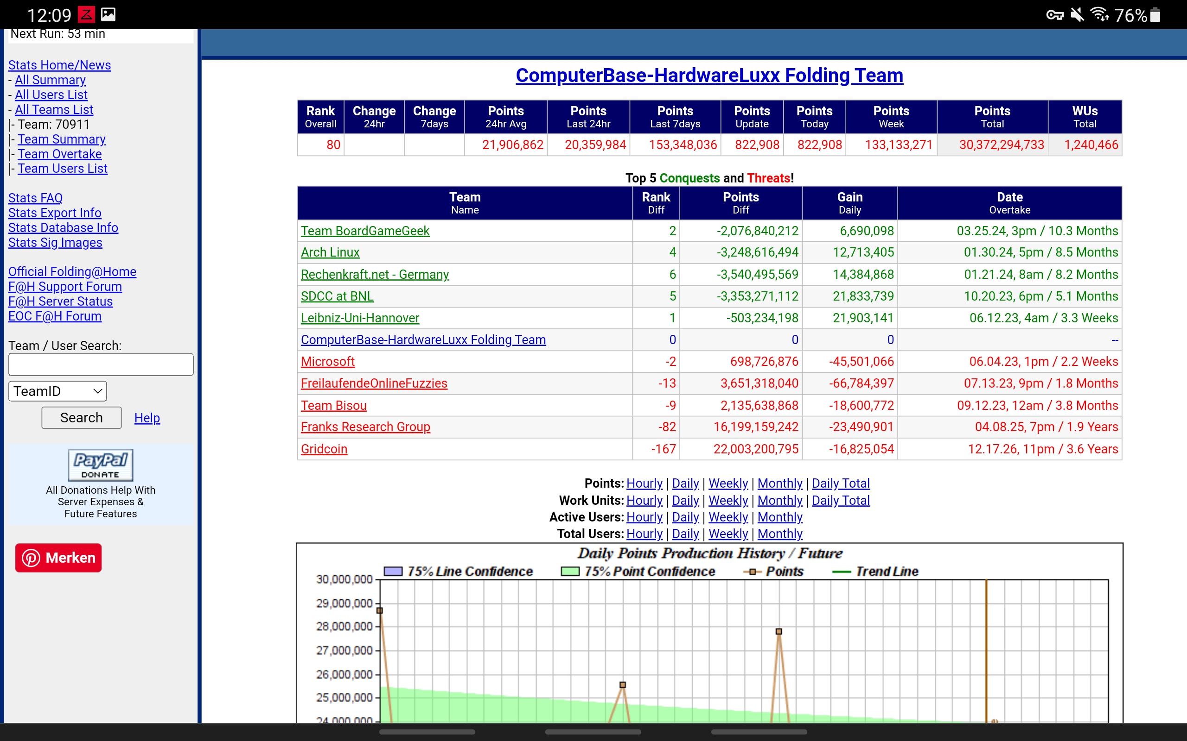This screenshot has height=741, width=1187.
Task: Tap the muted sound status icon
Action: (x=1078, y=15)
